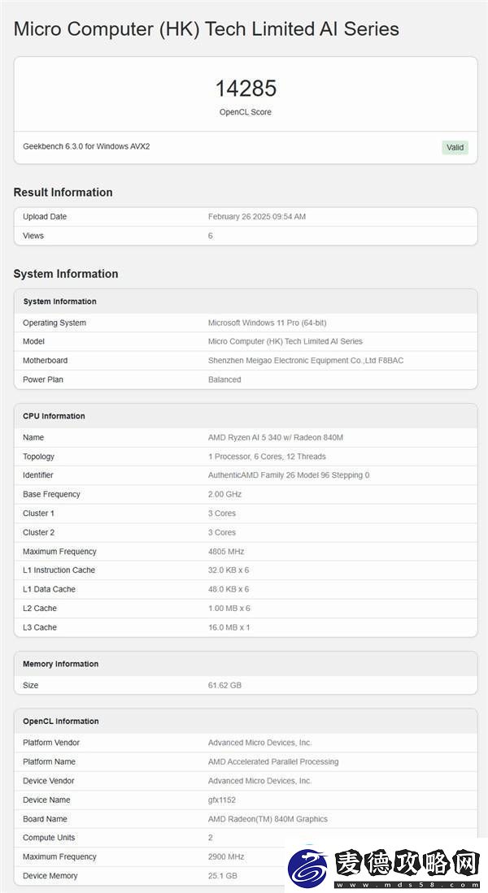Click the 14285 OpenCL score number
The height and width of the screenshot is (893, 488).
tap(246, 89)
